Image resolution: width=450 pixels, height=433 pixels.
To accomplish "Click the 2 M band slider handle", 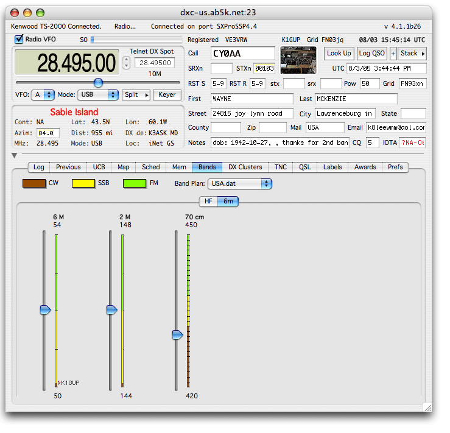I will [111, 310].
